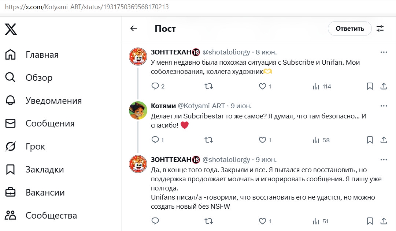Go back using the arrow icon
The width and height of the screenshot is (396, 231).
click(134, 29)
